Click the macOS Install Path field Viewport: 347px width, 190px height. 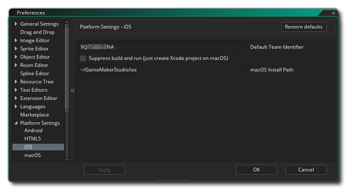point(161,70)
